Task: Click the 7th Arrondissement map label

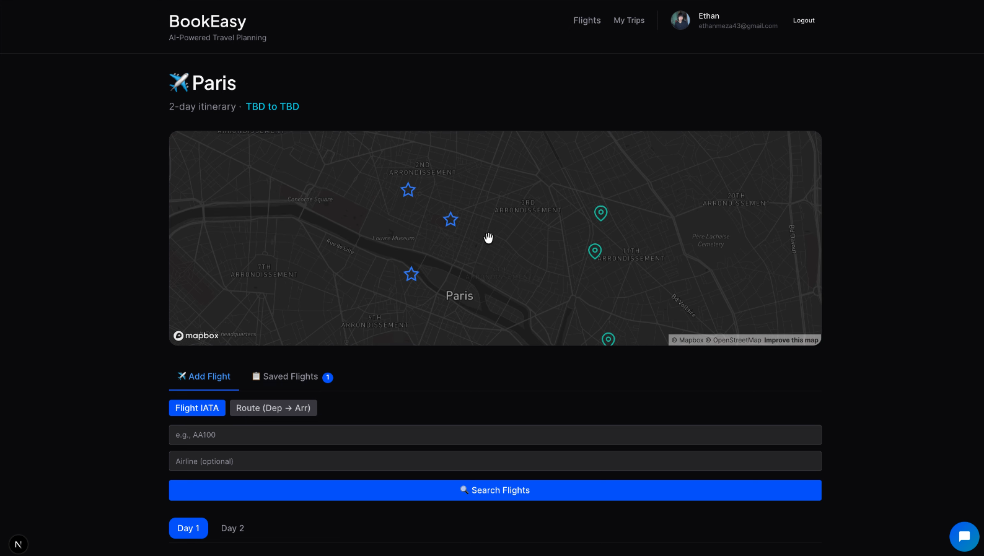Action: (264, 271)
